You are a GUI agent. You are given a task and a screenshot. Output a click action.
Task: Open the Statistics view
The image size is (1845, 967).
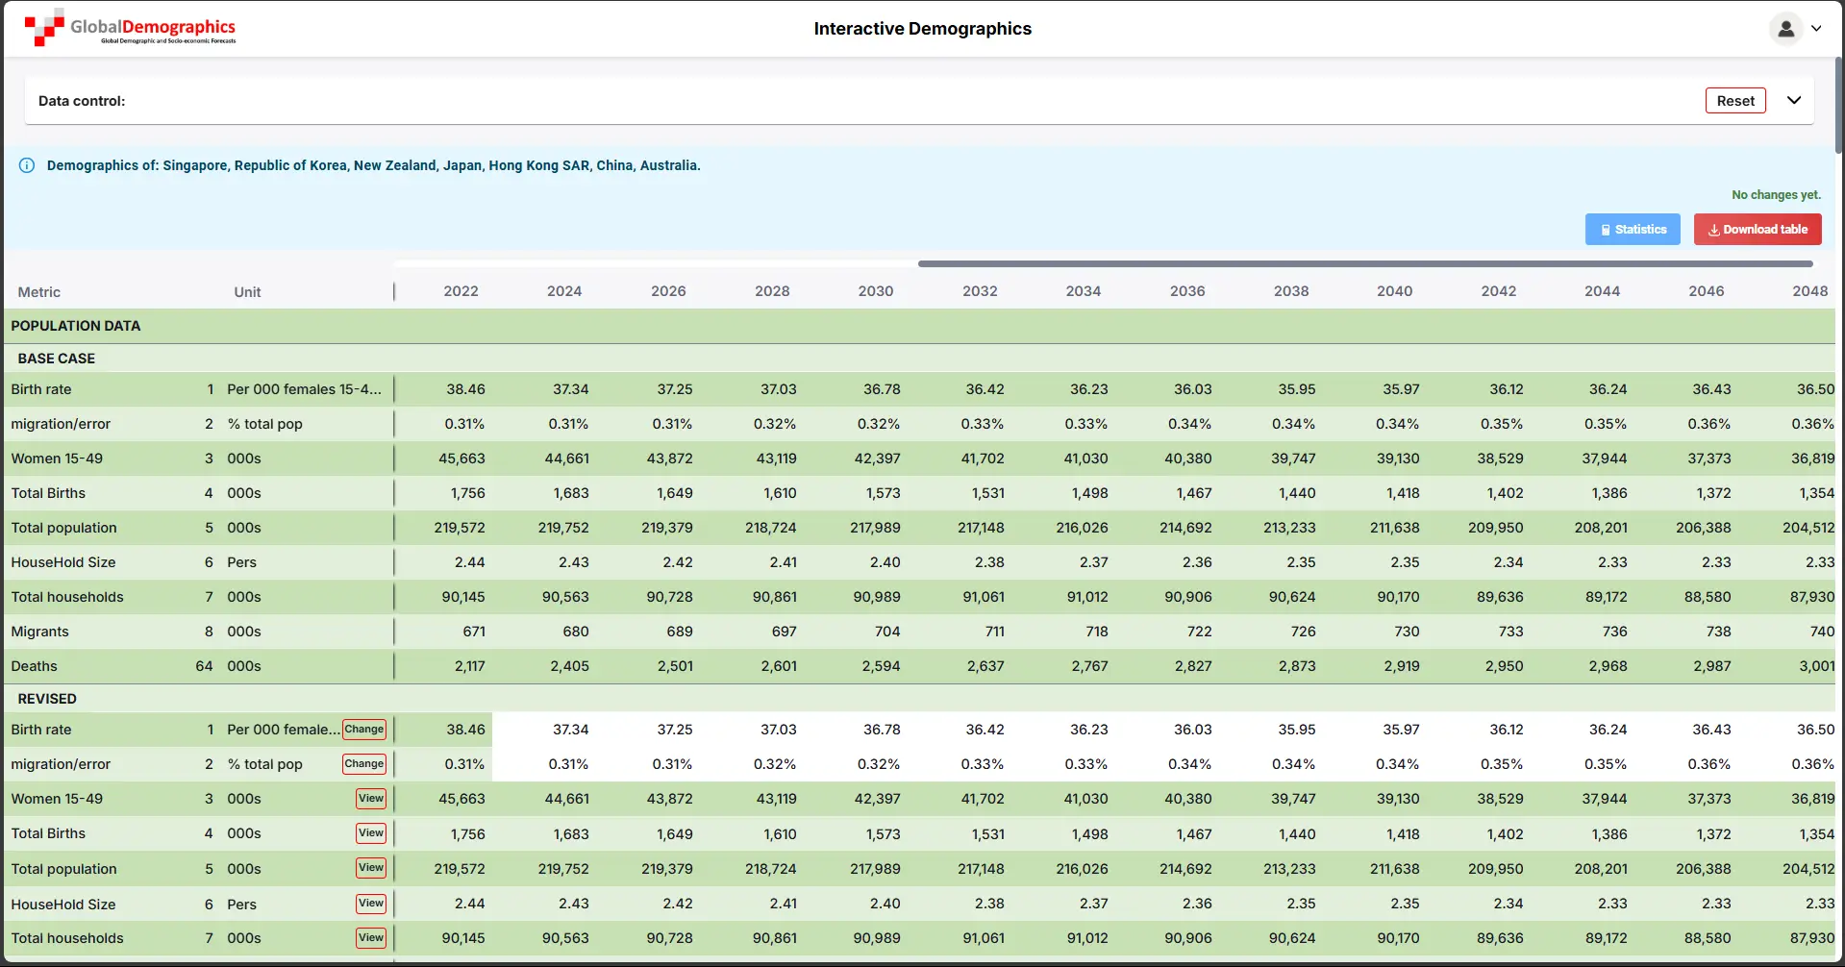pos(1632,230)
